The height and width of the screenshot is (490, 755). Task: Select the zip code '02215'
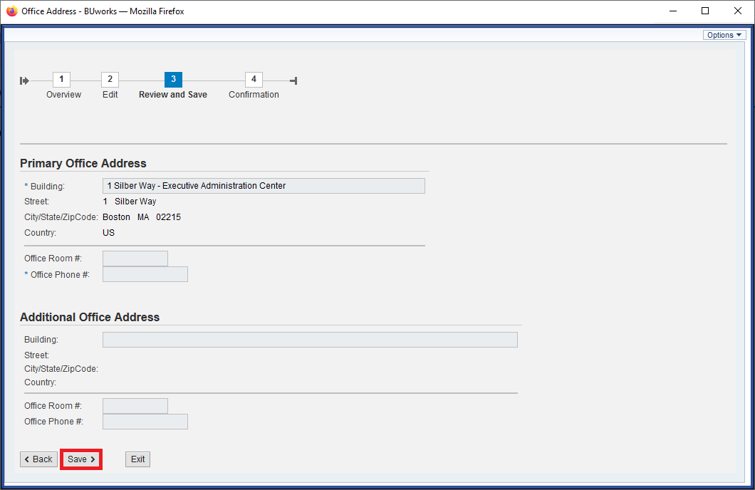coord(169,217)
